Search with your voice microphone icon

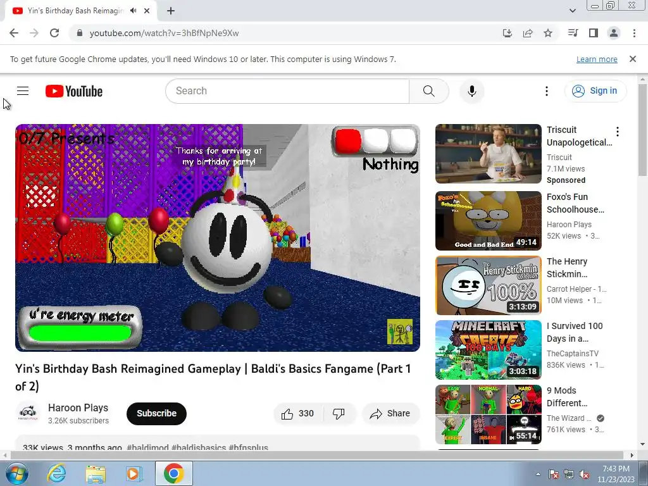click(x=471, y=91)
